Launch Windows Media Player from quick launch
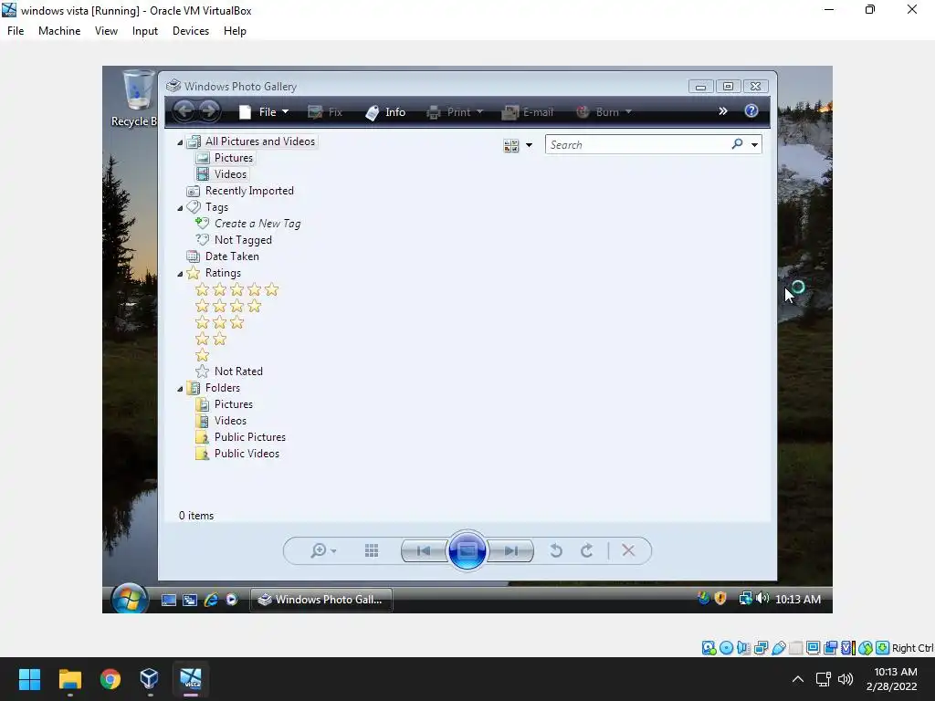This screenshot has width=935, height=701. tap(232, 600)
